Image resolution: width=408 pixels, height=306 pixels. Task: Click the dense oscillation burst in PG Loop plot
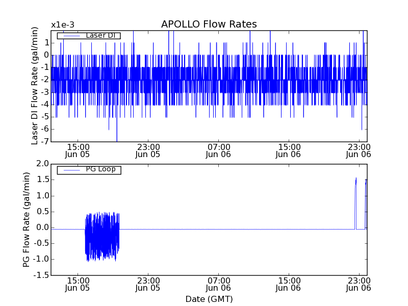point(102,236)
